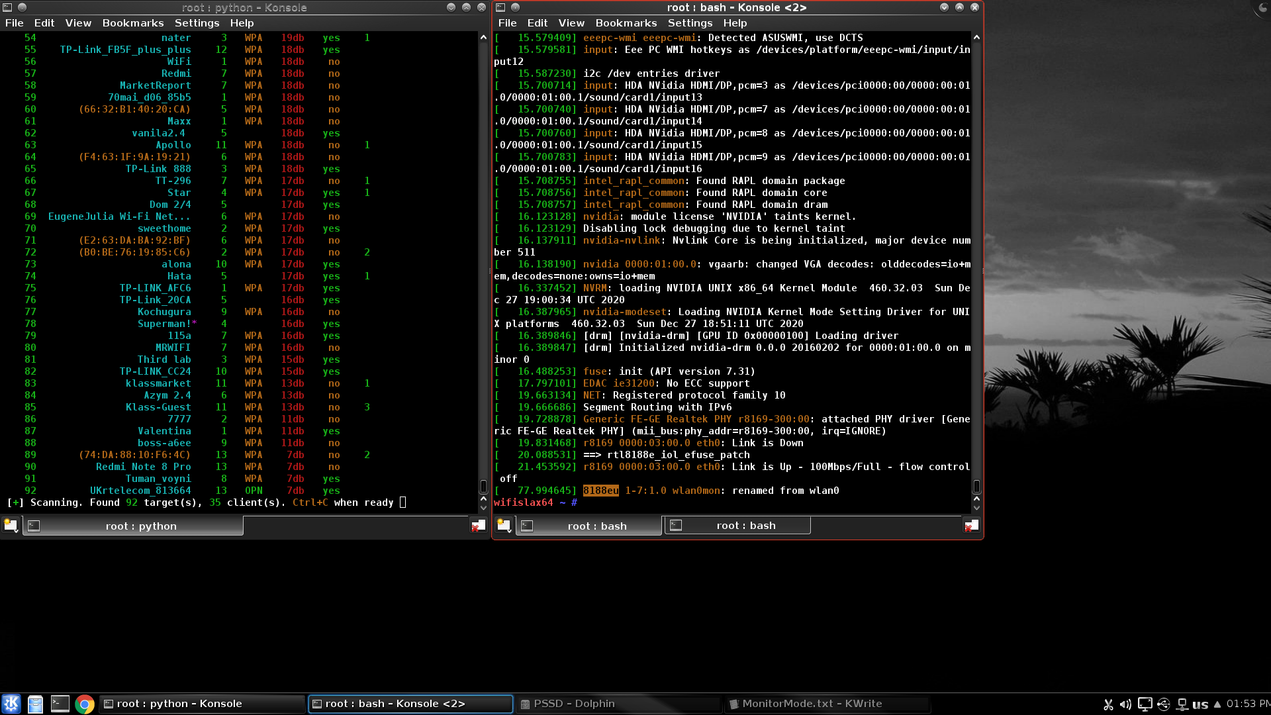Click the display settings tray icon
Viewport: 1271px width, 715px height.
point(1145,704)
